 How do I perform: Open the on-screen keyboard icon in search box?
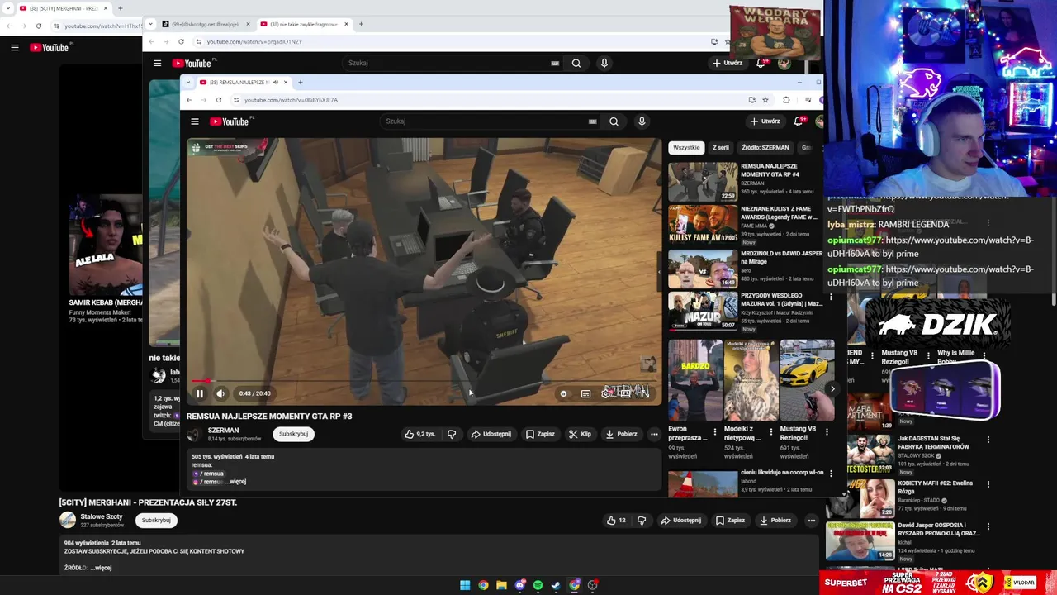click(592, 121)
